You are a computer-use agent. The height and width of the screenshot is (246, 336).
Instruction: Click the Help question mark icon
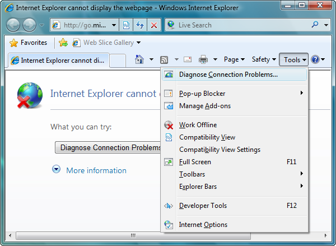pyautogui.click(x=315, y=59)
